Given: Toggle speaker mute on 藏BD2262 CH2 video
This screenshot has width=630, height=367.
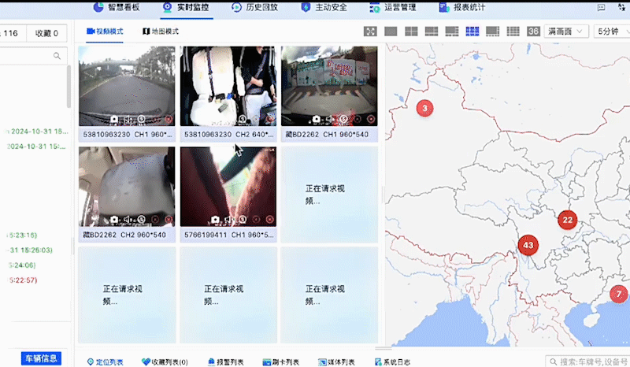Looking at the screenshot, I should (128, 220).
